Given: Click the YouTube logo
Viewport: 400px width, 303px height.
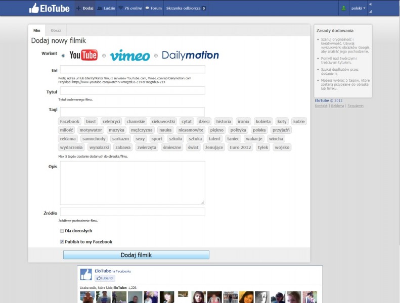Looking at the screenshot, I should pos(83,56).
